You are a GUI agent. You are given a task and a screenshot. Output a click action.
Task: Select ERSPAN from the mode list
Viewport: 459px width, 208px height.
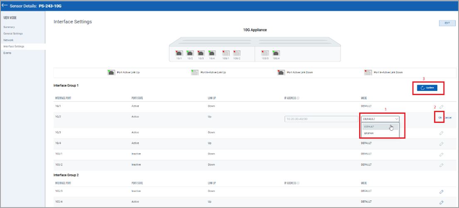pyautogui.click(x=369, y=133)
